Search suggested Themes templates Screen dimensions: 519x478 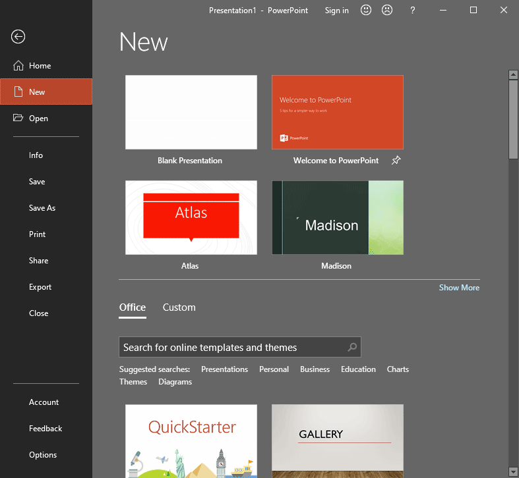[x=133, y=382]
